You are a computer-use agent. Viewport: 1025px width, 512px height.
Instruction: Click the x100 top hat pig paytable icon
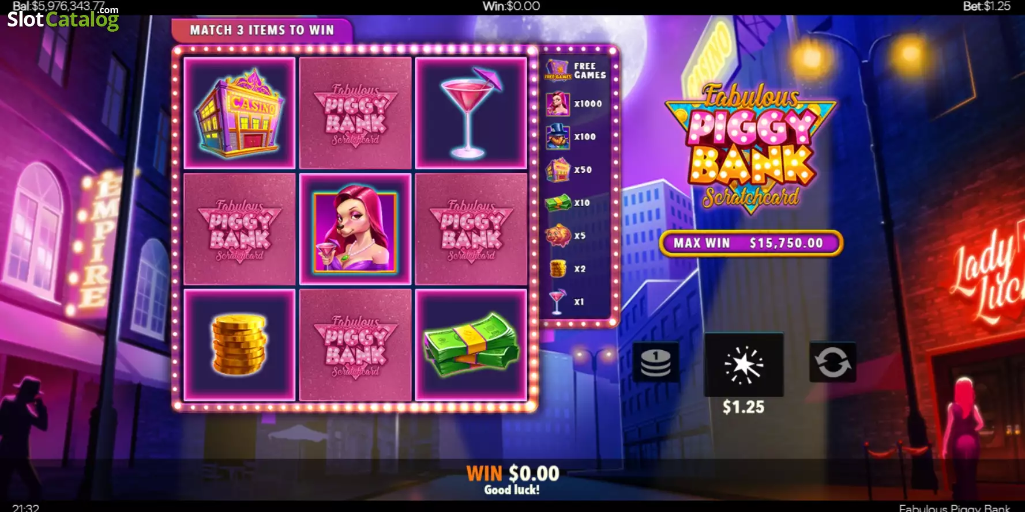pyautogui.click(x=558, y=136)
